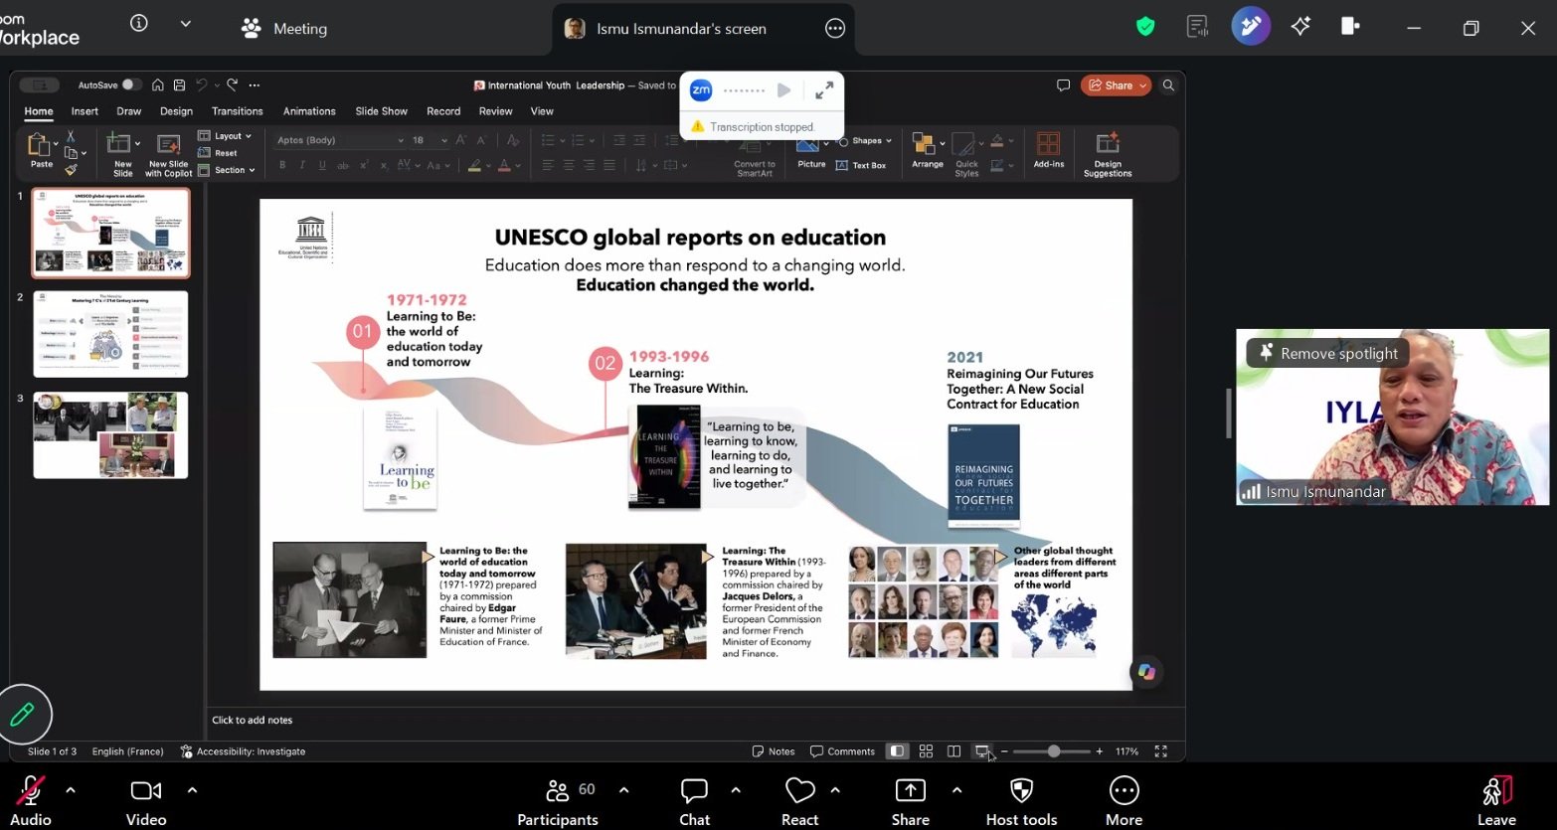The height and width of the screenshot is (830, 1557).
Task: Insert a Text Box
Action: 861,165
